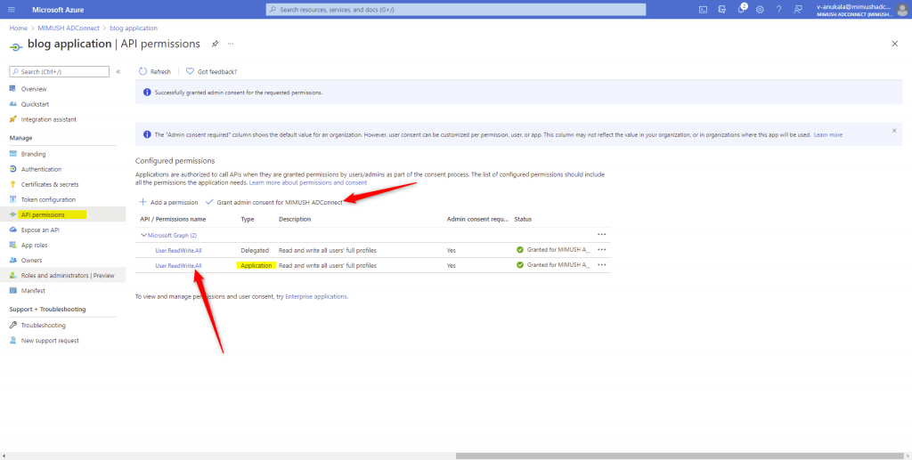The image size is (912, 460).
Task: Open Token configuration
Action: [48, 199]
